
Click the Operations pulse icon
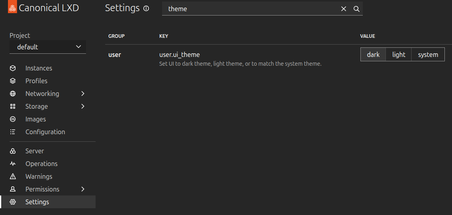point(13,164)
